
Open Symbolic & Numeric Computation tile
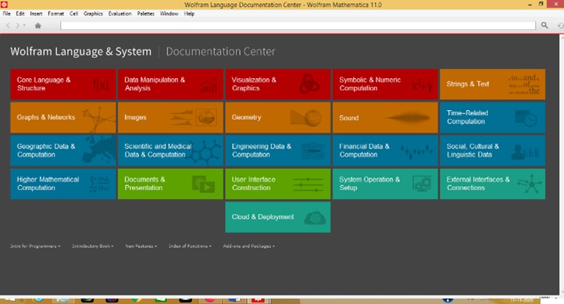pos(385,84)
